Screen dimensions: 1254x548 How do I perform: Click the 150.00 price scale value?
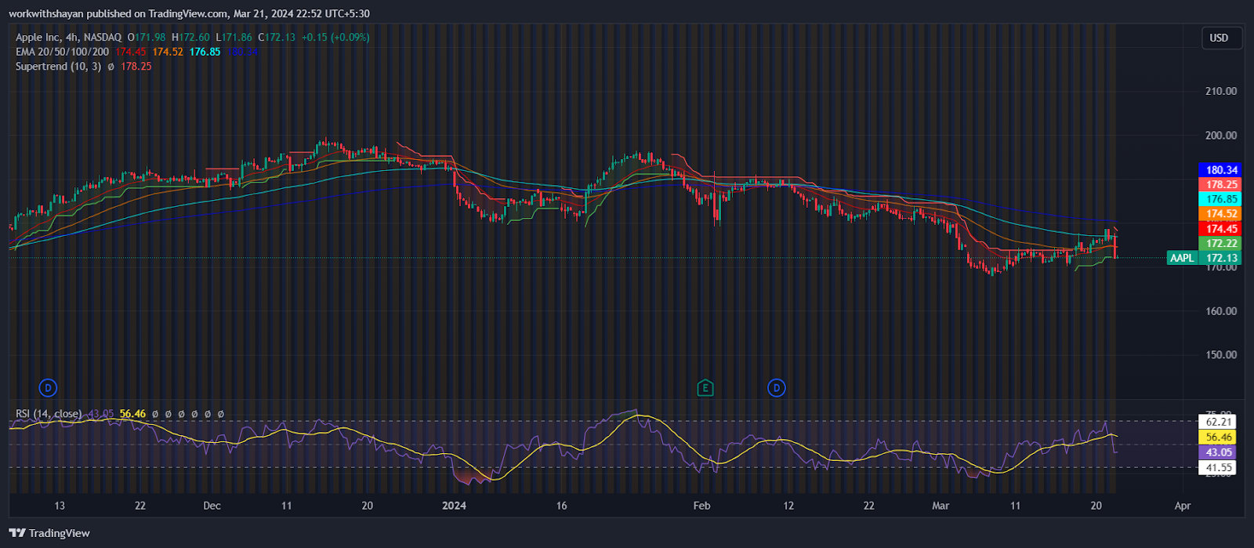coord(1221,354)
